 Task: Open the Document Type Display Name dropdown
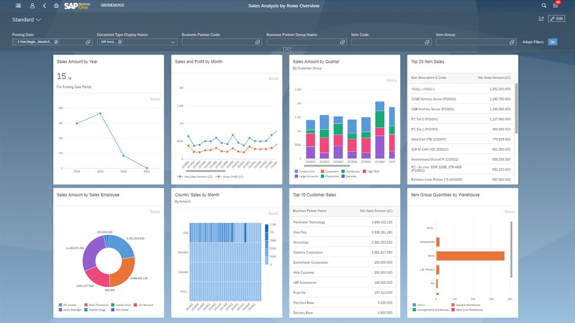point(173,42)
